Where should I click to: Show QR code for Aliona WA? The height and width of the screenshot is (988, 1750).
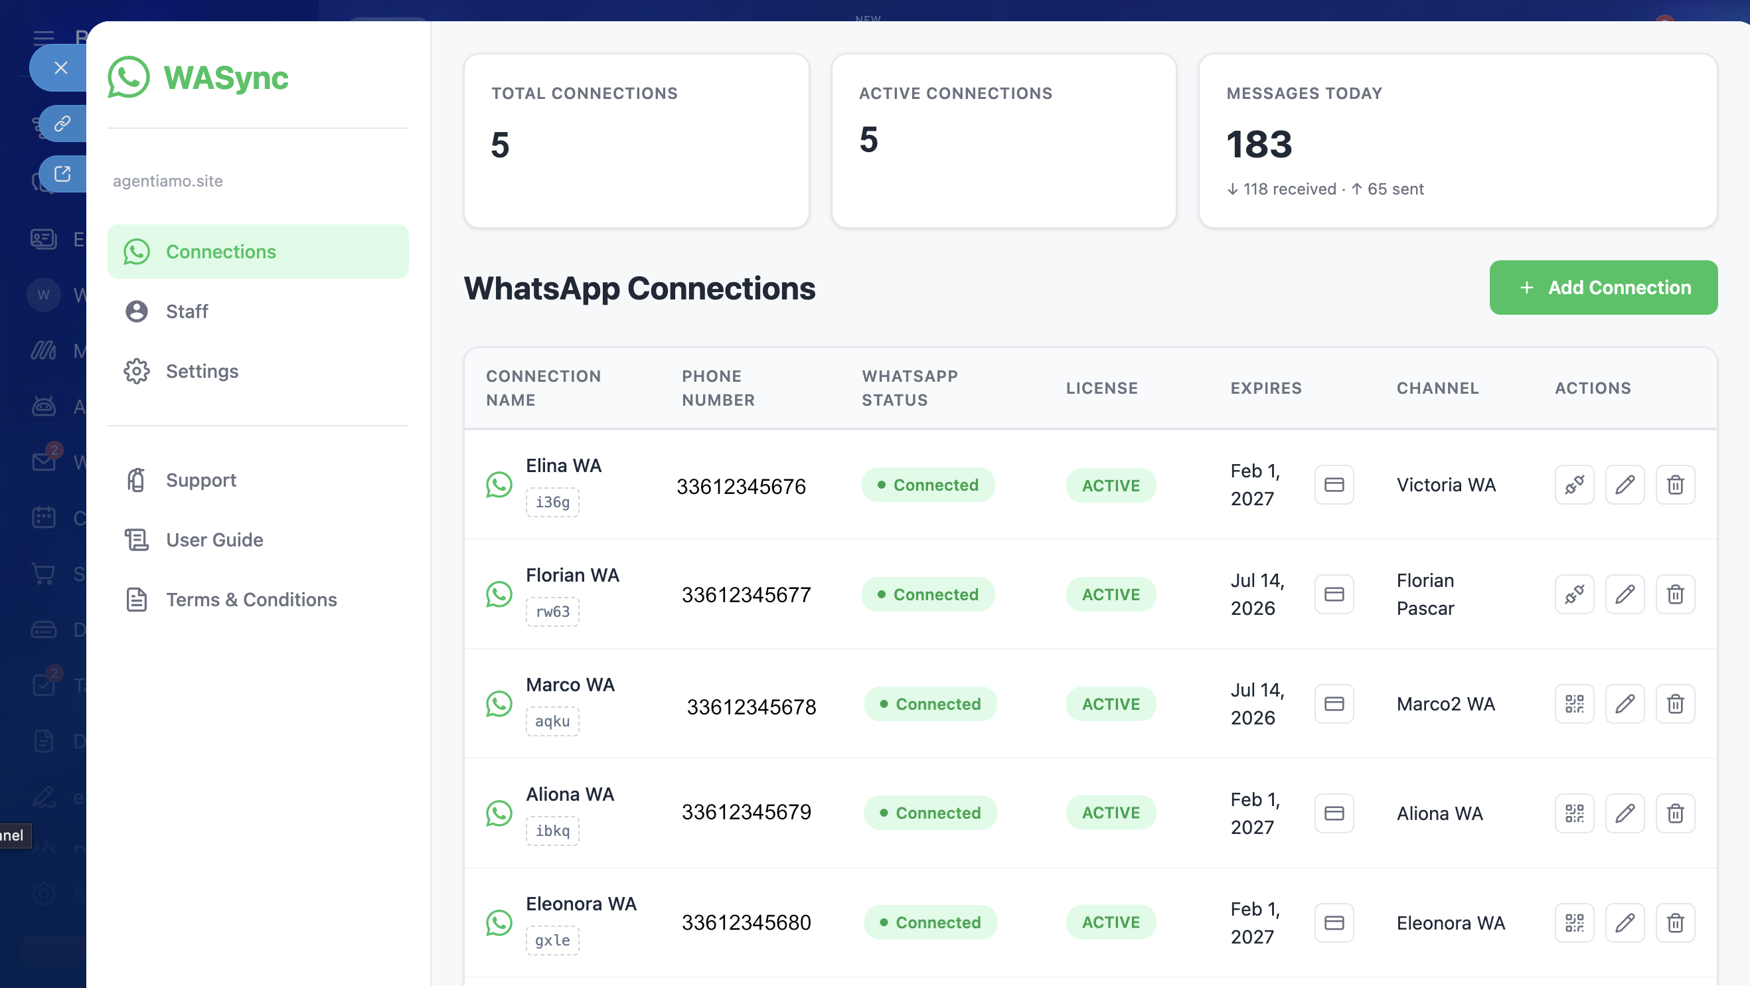(x=1574, y=813)
